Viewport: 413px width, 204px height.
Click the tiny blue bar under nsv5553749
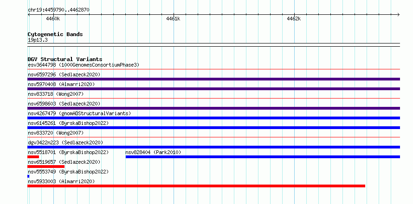28,176
